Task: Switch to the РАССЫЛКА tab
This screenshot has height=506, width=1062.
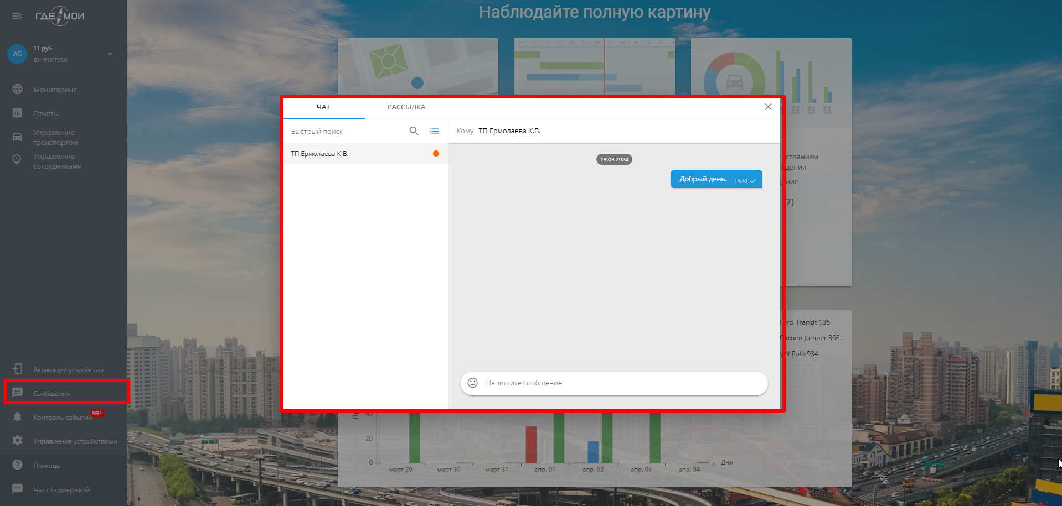Action: [406, 107]
